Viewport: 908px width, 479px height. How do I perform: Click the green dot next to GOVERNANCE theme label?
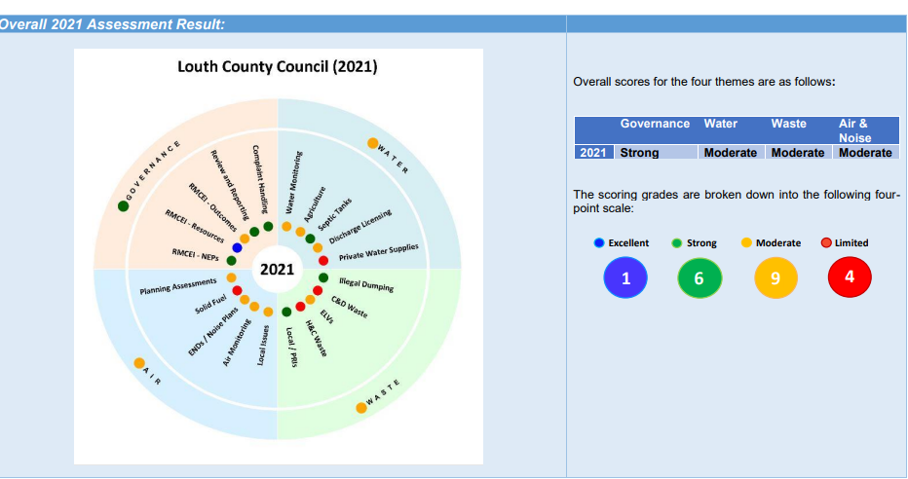tap(124, 206)
